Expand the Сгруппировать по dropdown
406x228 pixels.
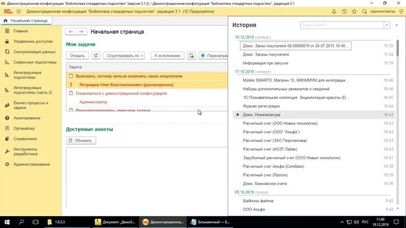[124, 56]
